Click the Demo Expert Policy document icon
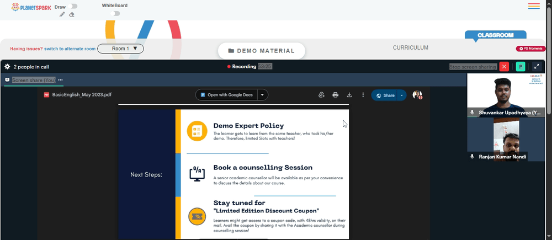 click(x=197, y=131)
